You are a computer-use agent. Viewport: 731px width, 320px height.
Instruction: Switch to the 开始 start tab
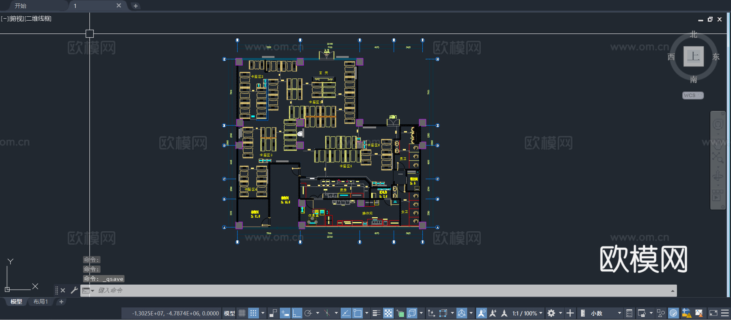click(20, 6)
